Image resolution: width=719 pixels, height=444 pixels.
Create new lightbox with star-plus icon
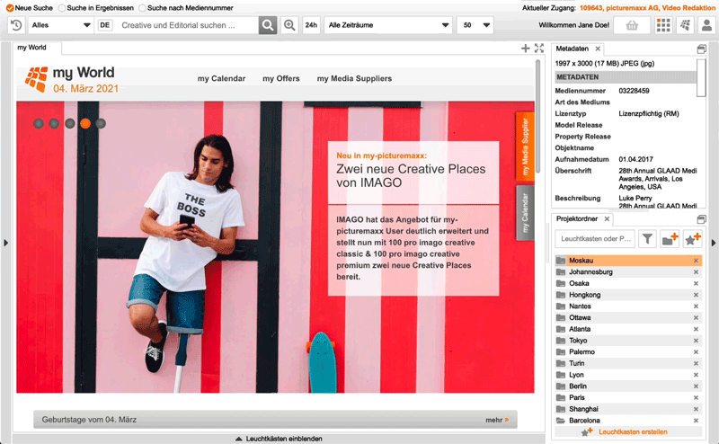click(x=692, y=238)
